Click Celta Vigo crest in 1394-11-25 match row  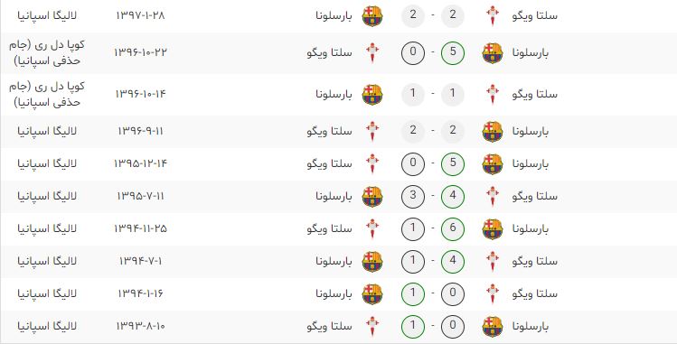(x=372, y=229)
